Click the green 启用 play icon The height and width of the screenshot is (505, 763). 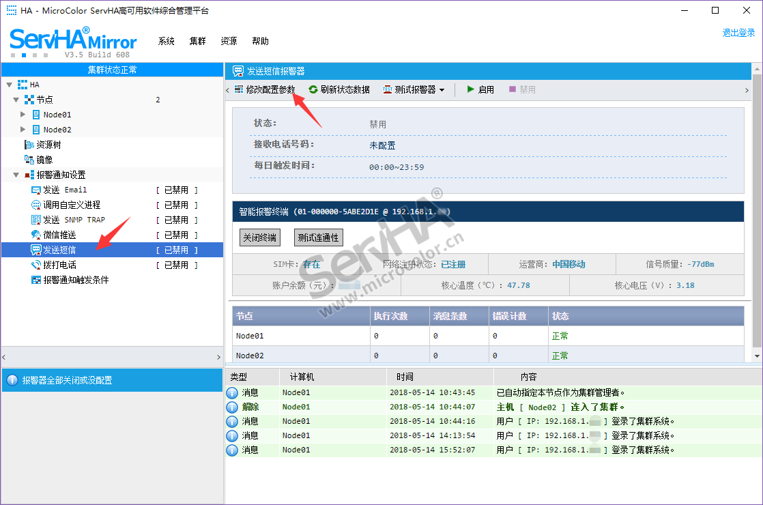(470, 89)
